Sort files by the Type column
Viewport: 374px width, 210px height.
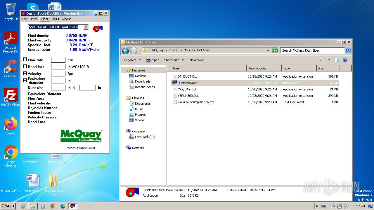tap(299, 68)
